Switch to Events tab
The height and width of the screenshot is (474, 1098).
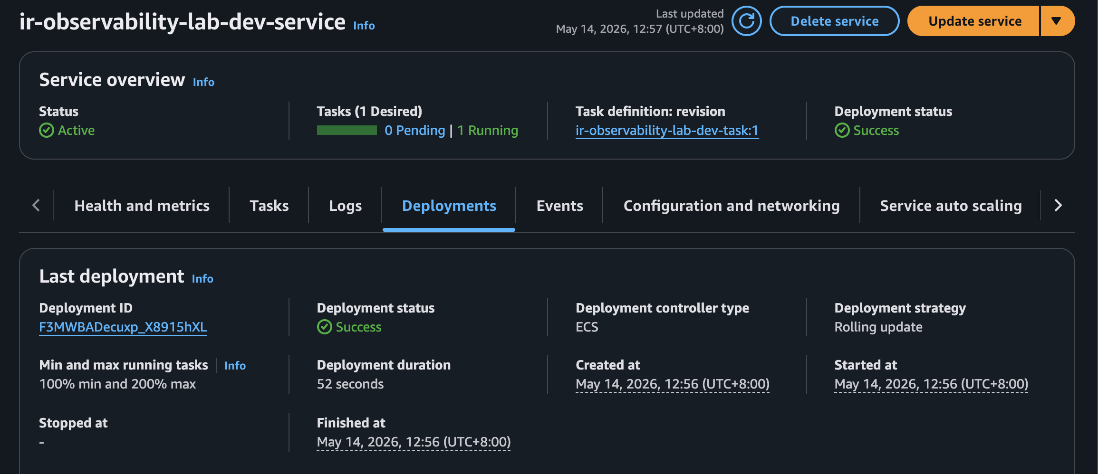559,206
